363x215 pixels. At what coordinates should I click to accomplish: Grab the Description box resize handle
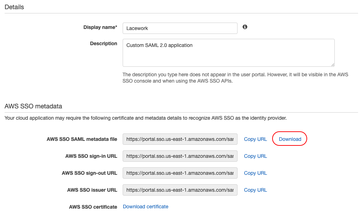coord(333,65)
